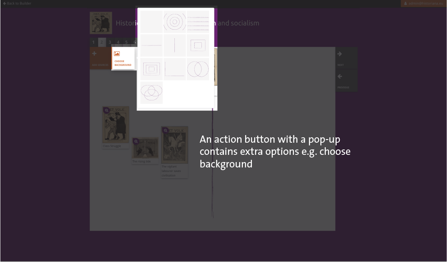447x262 pixels.
Task: Select the single vertical line background
Action: coord(174,45)
